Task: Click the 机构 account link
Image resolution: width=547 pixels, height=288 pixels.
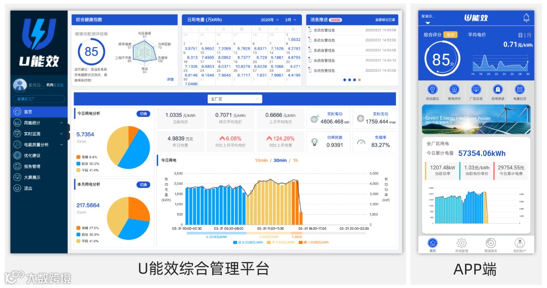Action: pos(50,85)
